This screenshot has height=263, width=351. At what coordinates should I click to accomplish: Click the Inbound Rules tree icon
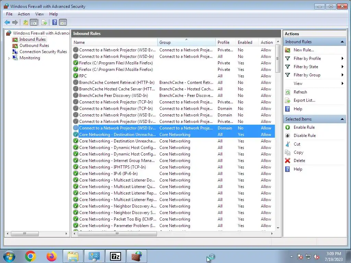(x=15, y=40)
